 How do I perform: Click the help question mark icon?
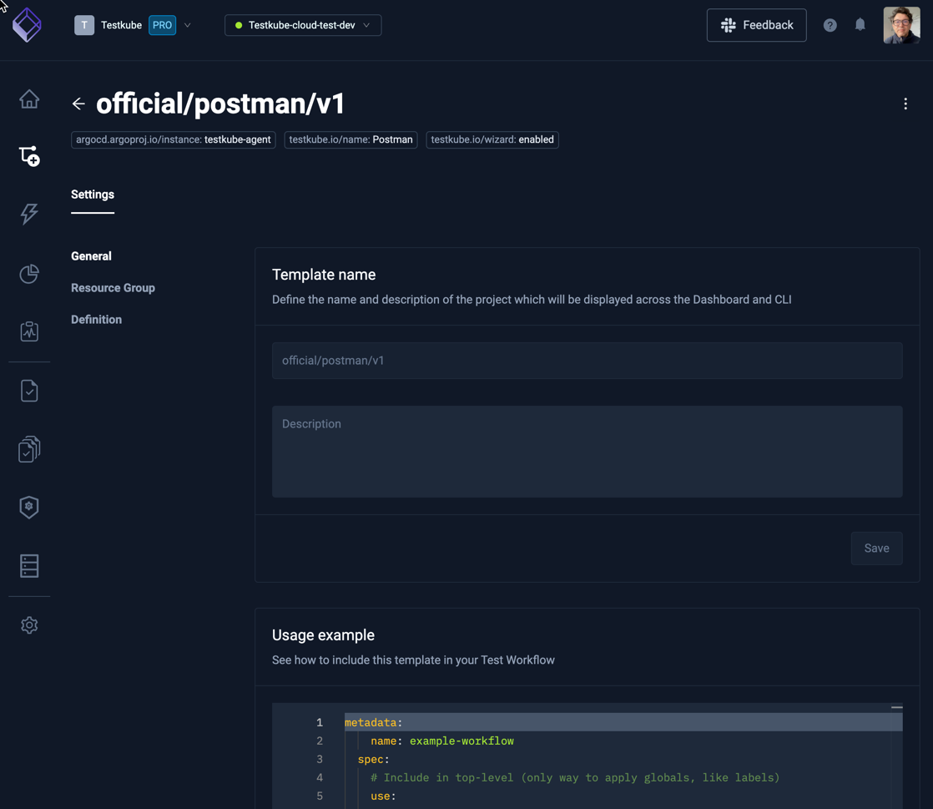830,25
